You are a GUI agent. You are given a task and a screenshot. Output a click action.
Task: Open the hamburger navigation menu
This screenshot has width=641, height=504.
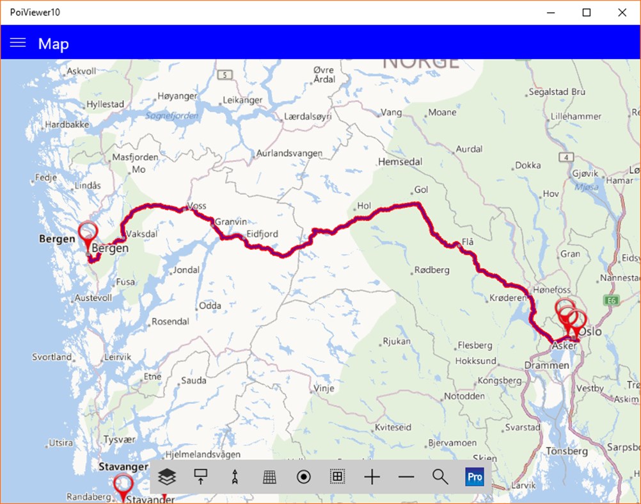click(x=17, y=42)
